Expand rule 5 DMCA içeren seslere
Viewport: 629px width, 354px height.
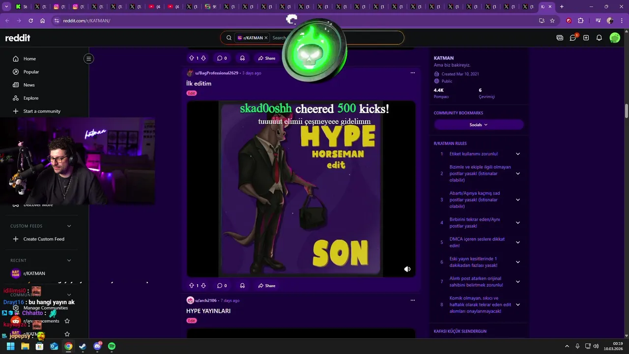517,242
